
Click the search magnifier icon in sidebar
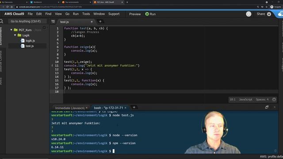pos(1,21)
